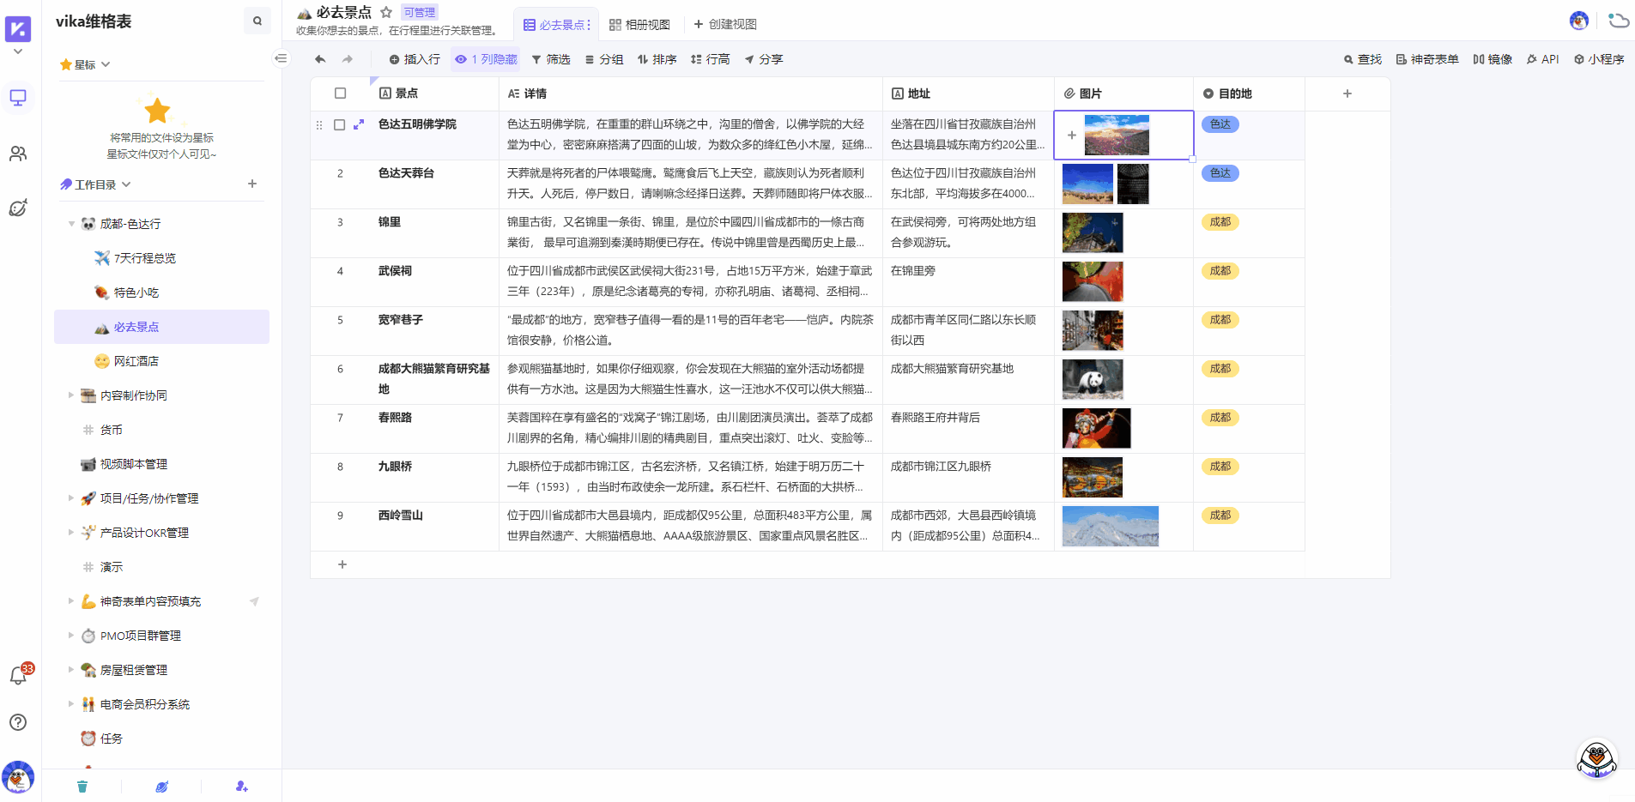Open the help question mark icon

pos(18,722)
